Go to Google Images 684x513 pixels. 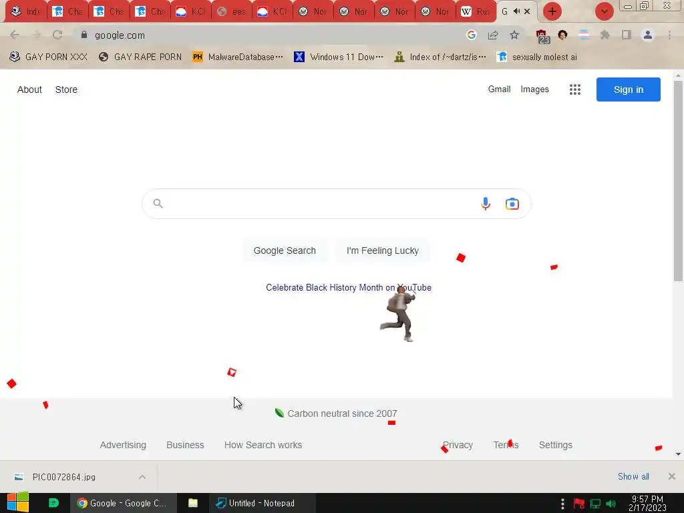point(534,89)
